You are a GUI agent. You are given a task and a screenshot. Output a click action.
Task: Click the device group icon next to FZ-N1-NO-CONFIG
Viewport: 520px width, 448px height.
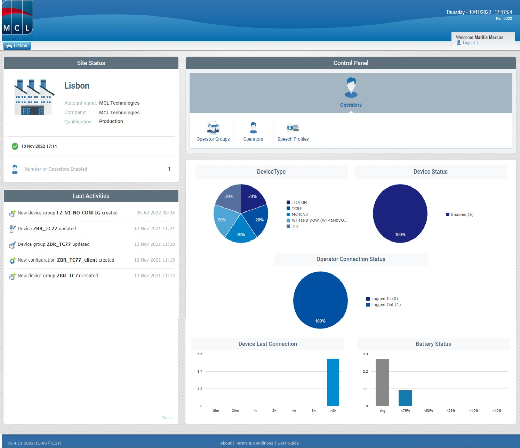click(13, 213)
